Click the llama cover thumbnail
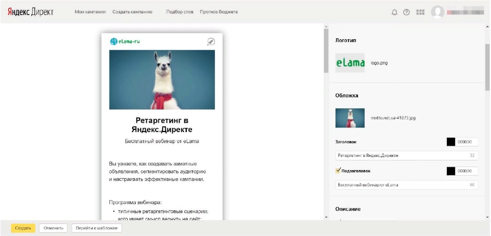Viewport: 491px width, 236px height. tap(350, 118)
